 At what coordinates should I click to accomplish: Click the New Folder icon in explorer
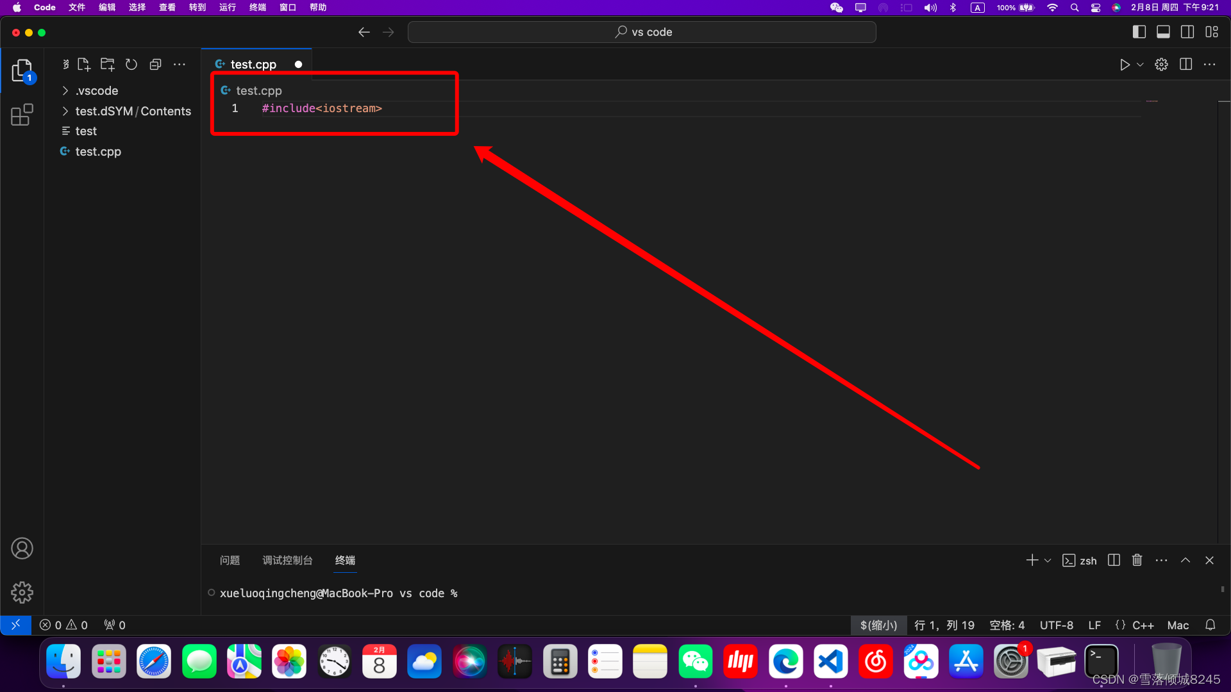point(107,65)
